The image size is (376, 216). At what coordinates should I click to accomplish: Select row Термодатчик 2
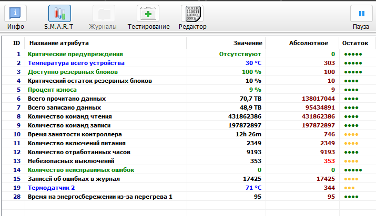tap(189, 188)
